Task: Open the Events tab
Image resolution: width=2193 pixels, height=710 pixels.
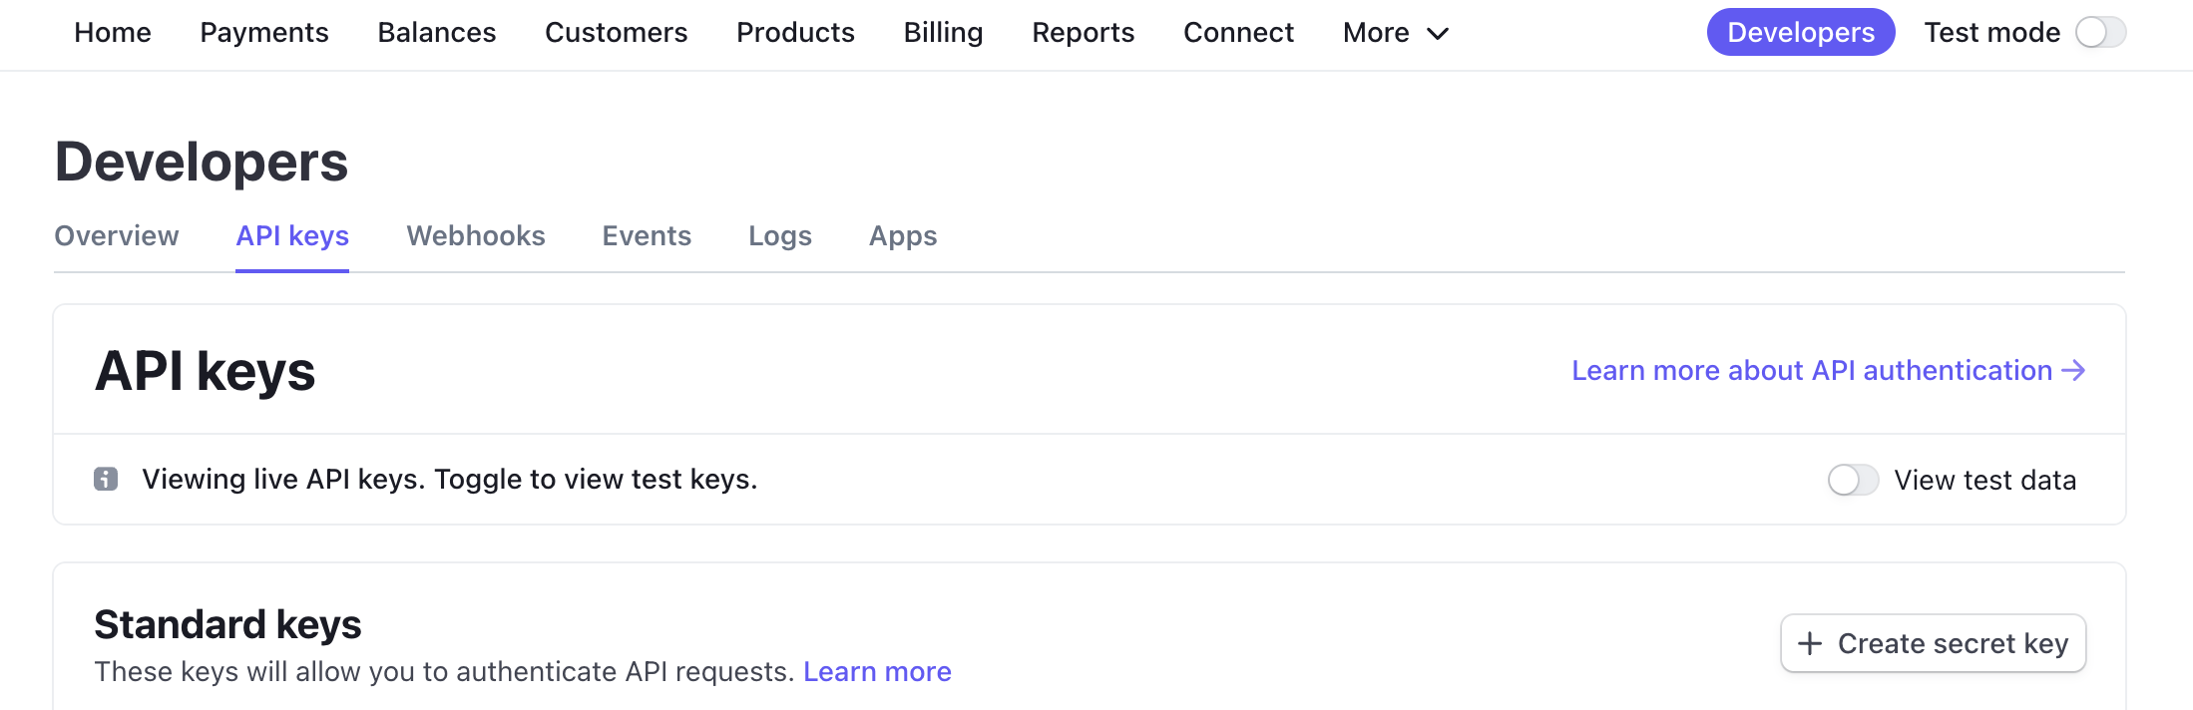Action: (647, 236)
